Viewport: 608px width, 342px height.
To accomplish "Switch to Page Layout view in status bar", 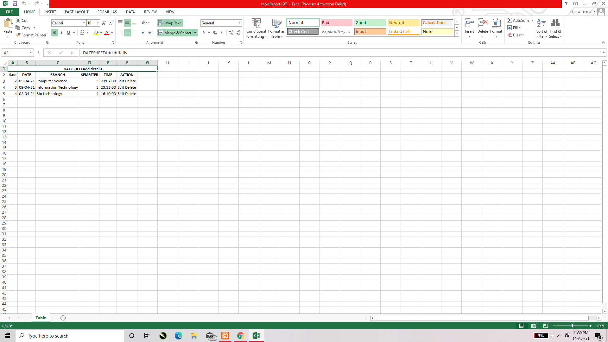I will click(x=534, y=326).
